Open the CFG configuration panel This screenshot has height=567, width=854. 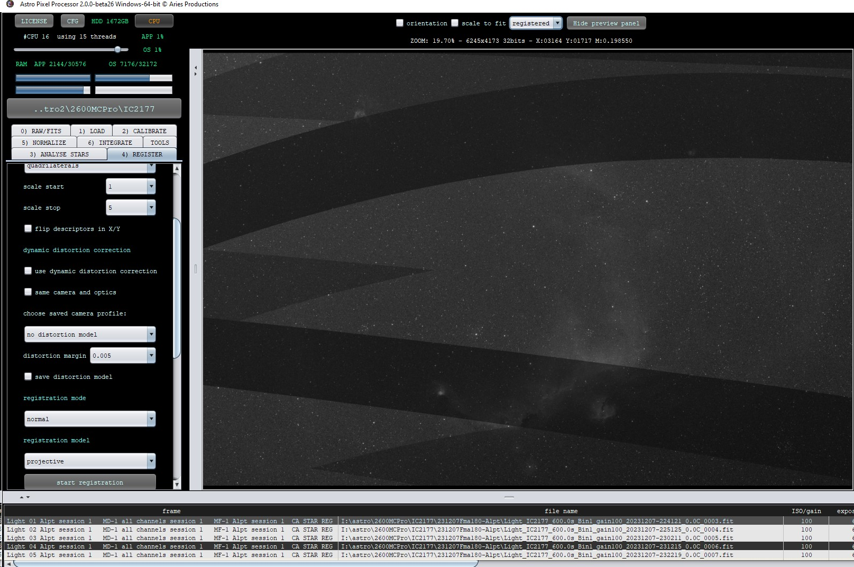72,21
